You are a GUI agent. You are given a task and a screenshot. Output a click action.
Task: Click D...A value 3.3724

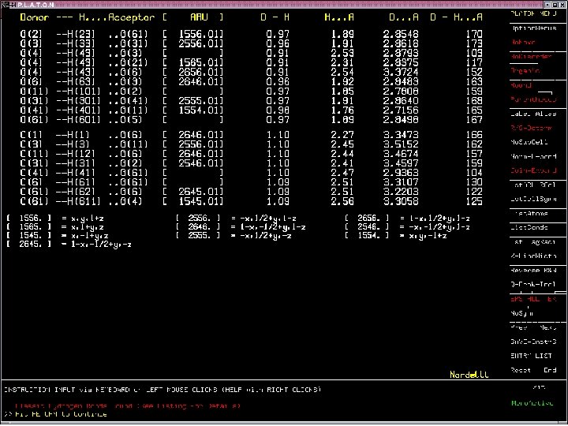[x=401, y=72]
